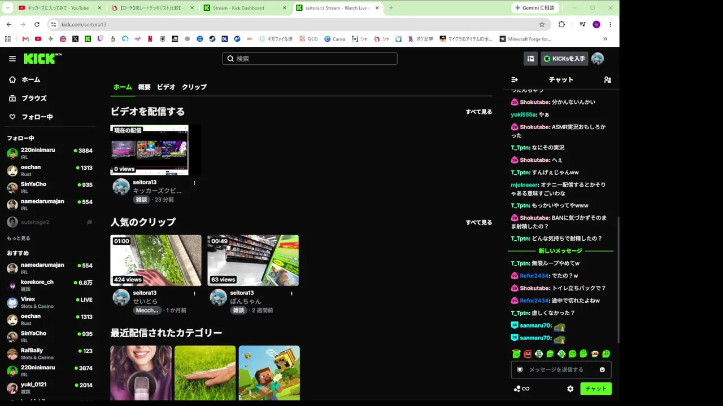Switch to the ビデオ tab

[x=166, y=87]
